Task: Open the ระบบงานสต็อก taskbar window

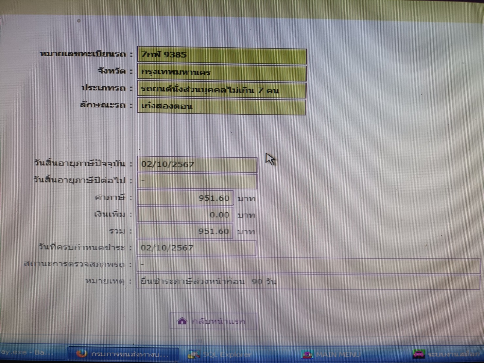Action: tap(447, 354)
